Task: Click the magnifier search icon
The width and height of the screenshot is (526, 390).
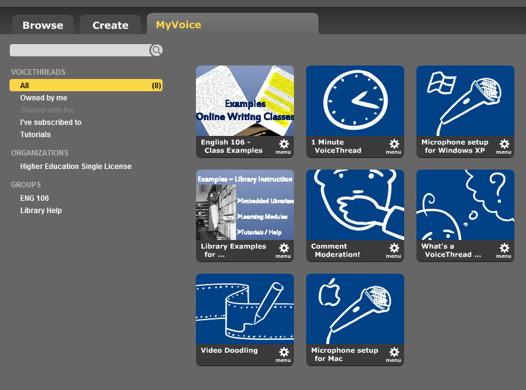Action: pos(156,50)
